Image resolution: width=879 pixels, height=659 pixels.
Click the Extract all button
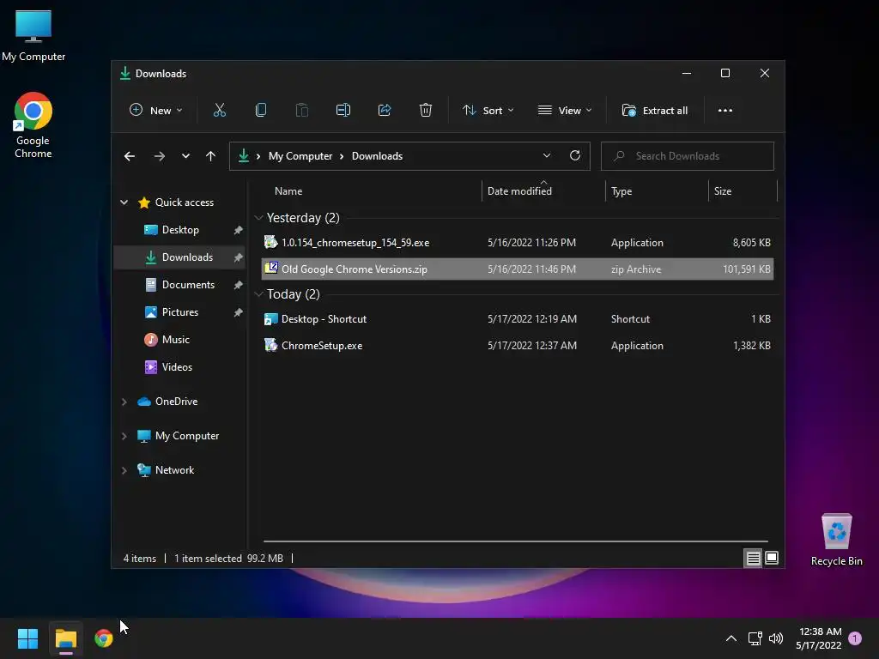click(x=655, y=111)
